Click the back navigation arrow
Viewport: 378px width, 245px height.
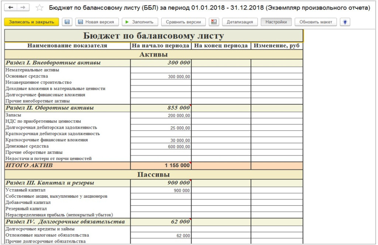[x=11, y=7]
